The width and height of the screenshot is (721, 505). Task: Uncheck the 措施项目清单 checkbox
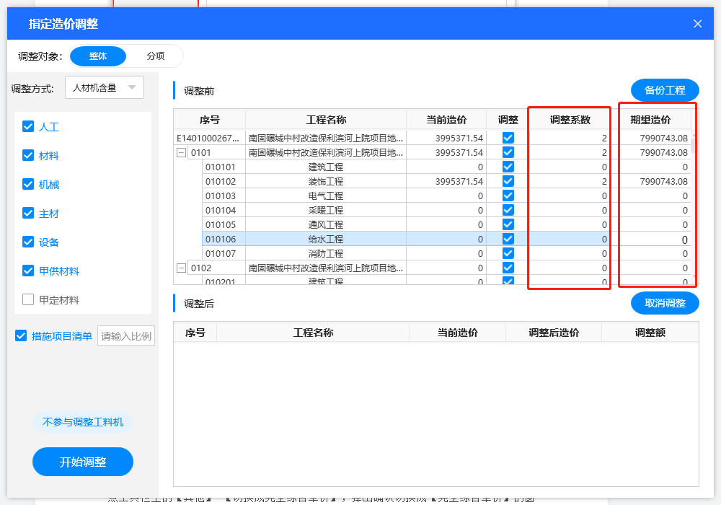pos(21,336)
